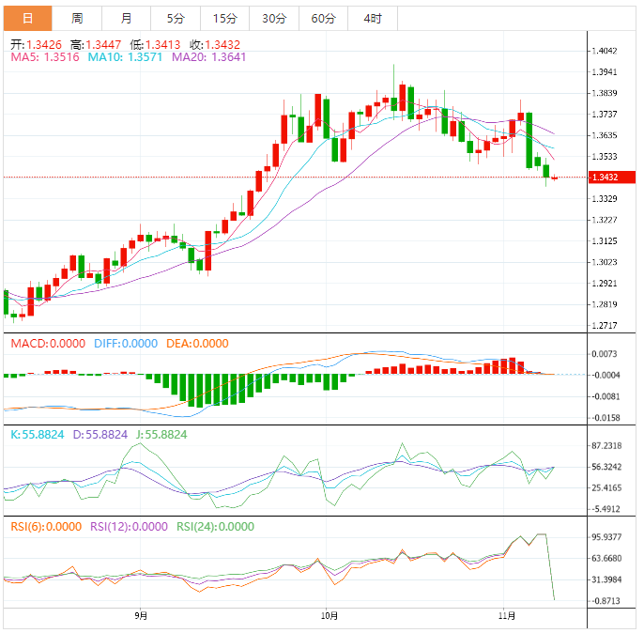Screen dimensions: 644x633
Task: Click the KDJ axis value 25.4165
Action: (x=606, y=488)
